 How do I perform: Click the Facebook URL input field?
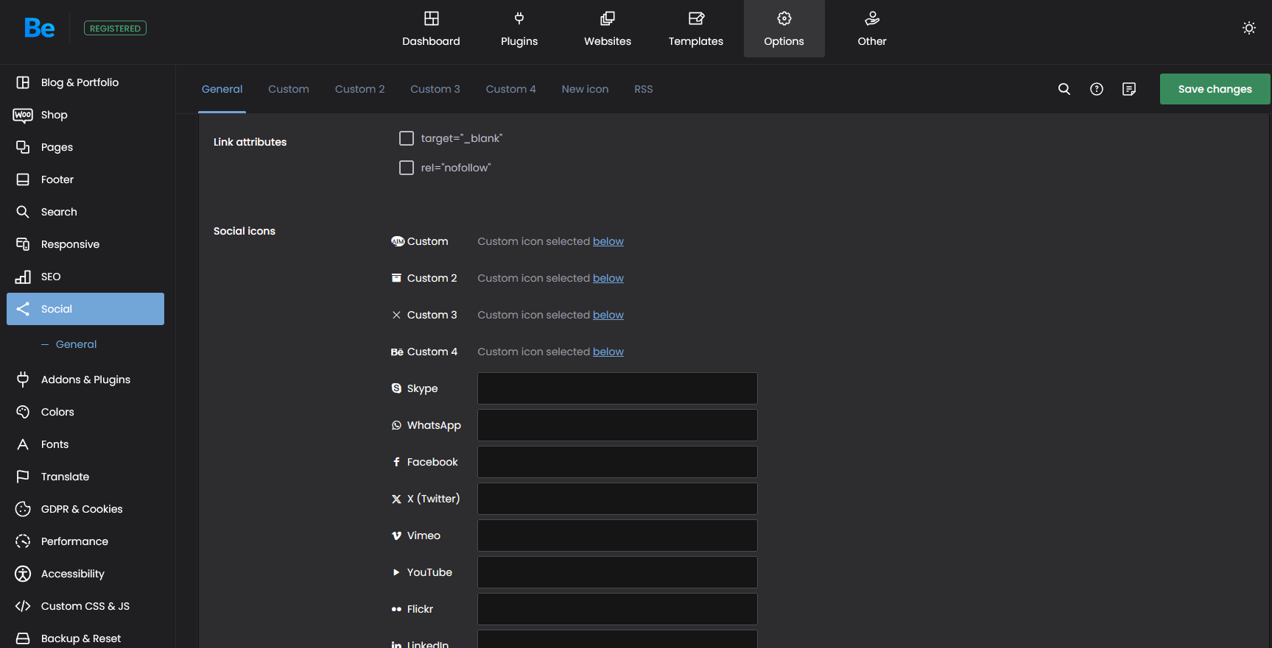[617, 462]
